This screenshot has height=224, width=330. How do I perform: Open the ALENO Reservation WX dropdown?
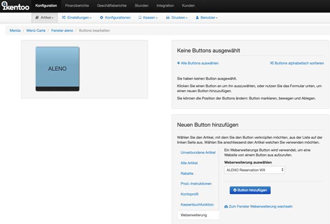point(254,170)
